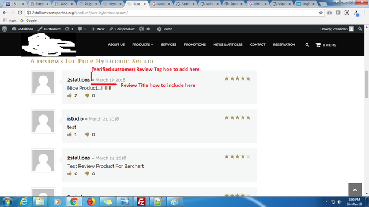The image size is (369, 207).
Task: Click Edit product in admin bar
Action: [122, 29]
